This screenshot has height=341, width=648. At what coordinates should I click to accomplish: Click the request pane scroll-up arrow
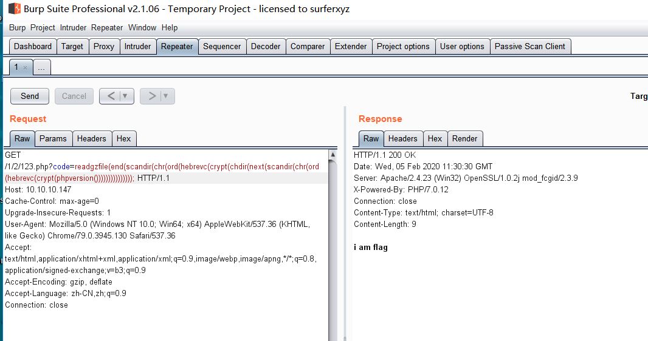(x=333, y=155)
